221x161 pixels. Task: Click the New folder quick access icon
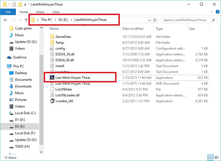click(x=20, y=4)
